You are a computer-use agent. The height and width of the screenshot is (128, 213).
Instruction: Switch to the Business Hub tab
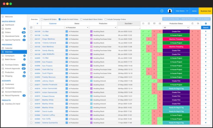(x=206, y=11)
